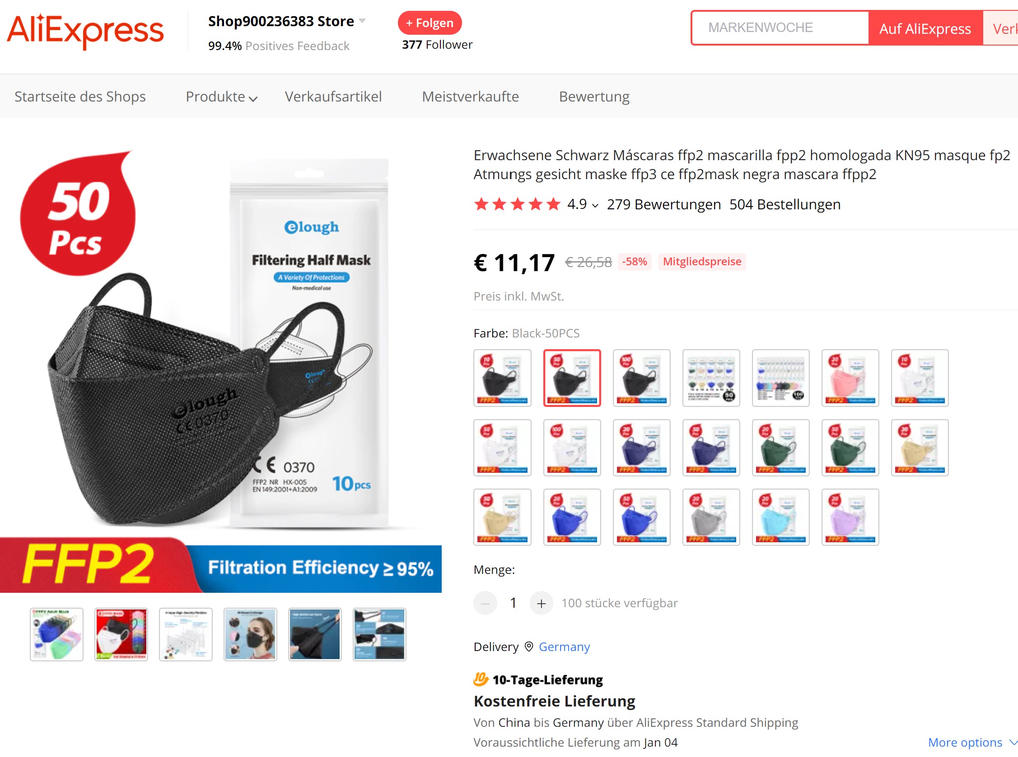Screen dimensions: 1018x757
Task: Follow the store with Folgen button
Action: 430,23
